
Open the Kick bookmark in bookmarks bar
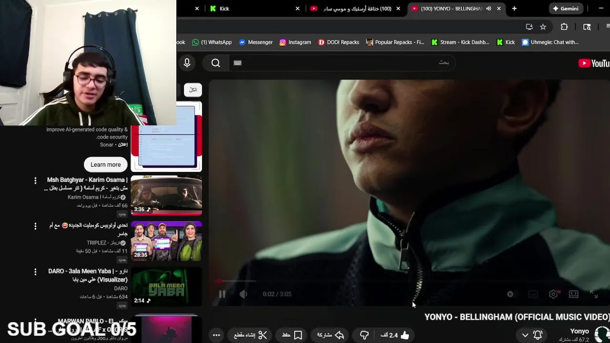(x=506, y=42)
